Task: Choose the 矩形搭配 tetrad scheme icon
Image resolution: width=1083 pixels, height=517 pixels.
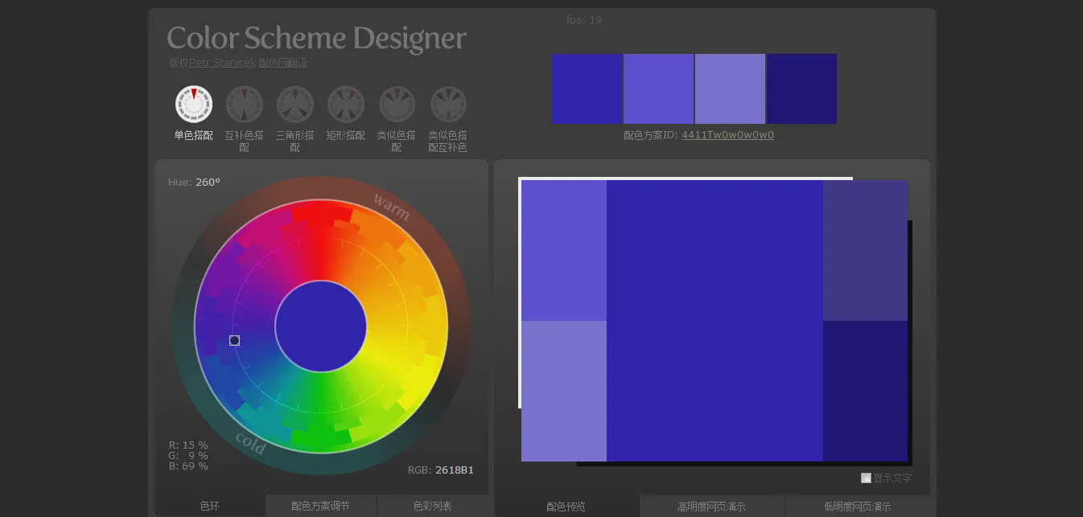Action: click(346, 105)
